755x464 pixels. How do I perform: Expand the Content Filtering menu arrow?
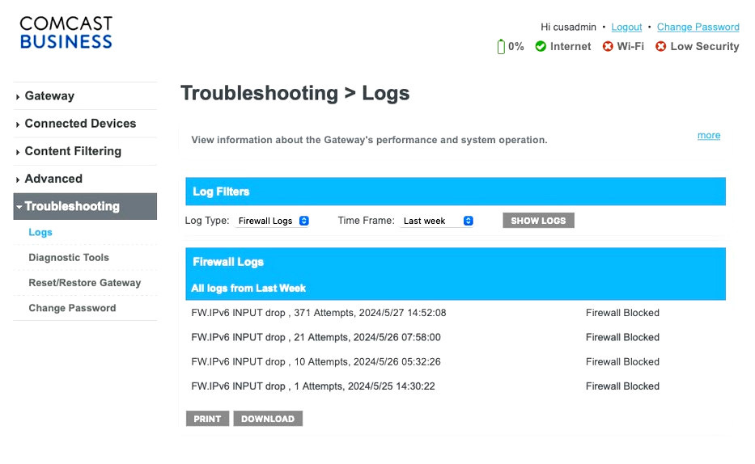(x=18, y=152)
